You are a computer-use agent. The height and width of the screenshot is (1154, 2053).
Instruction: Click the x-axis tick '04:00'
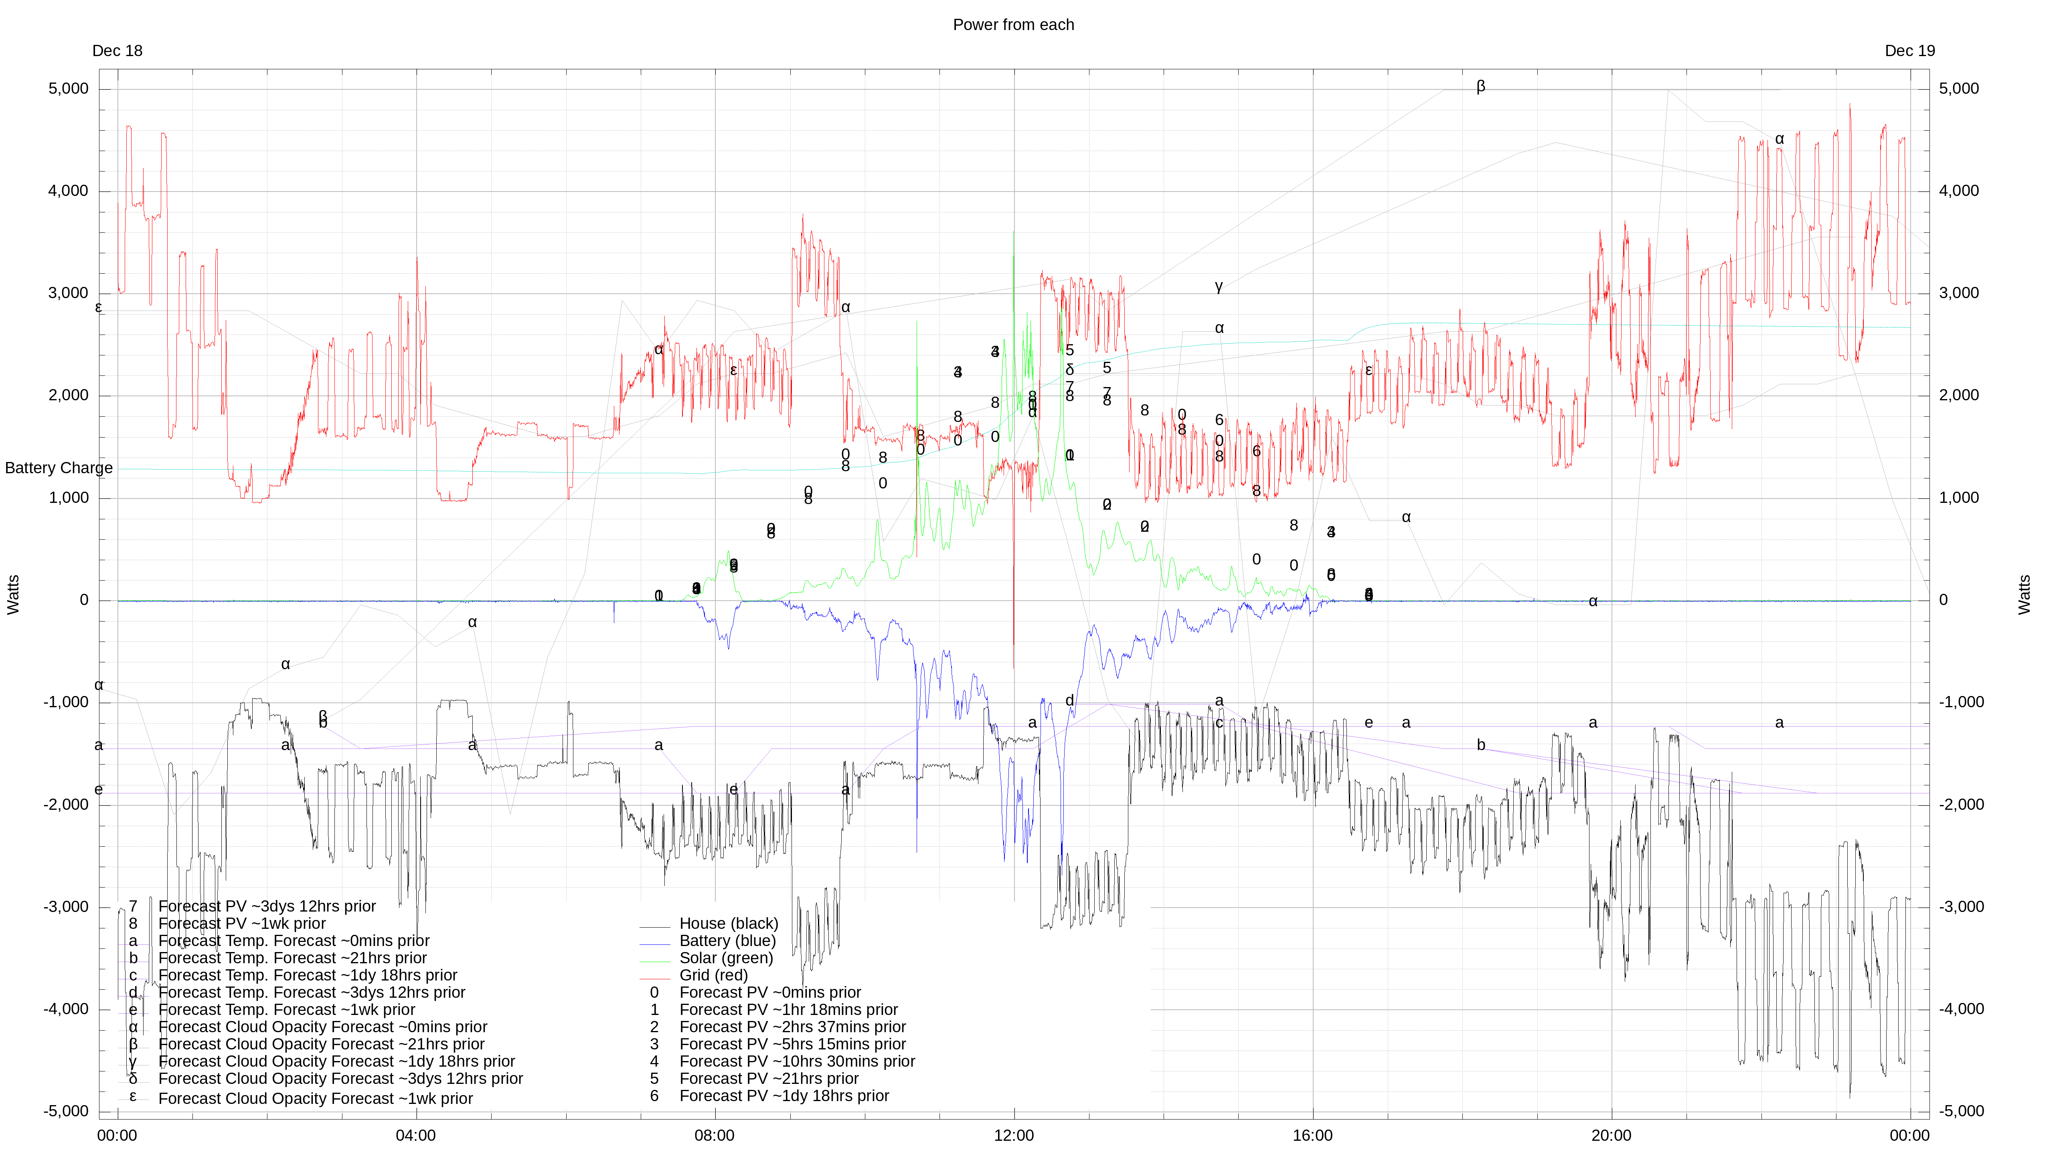[416, 1136]
